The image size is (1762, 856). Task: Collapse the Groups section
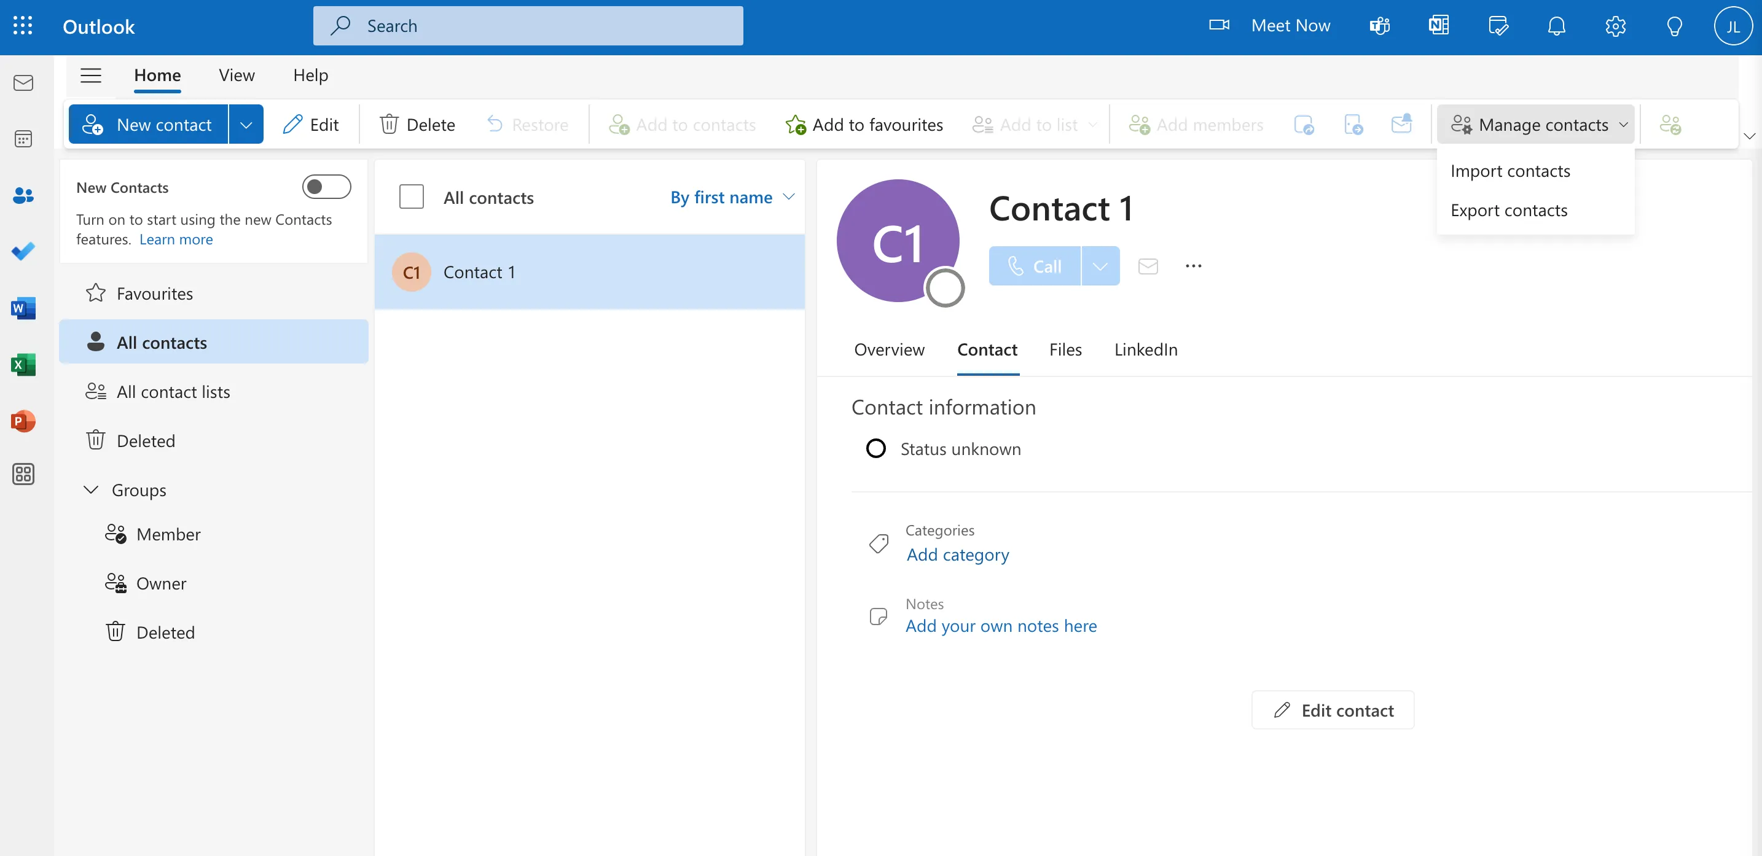tap(90, 489)
